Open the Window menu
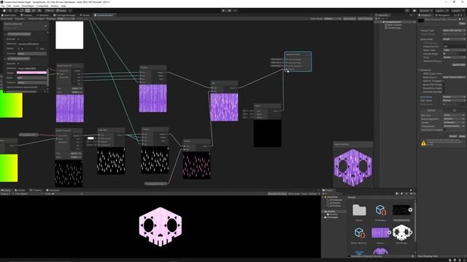The height and width of the screenshot is (262, 467). 55,6
